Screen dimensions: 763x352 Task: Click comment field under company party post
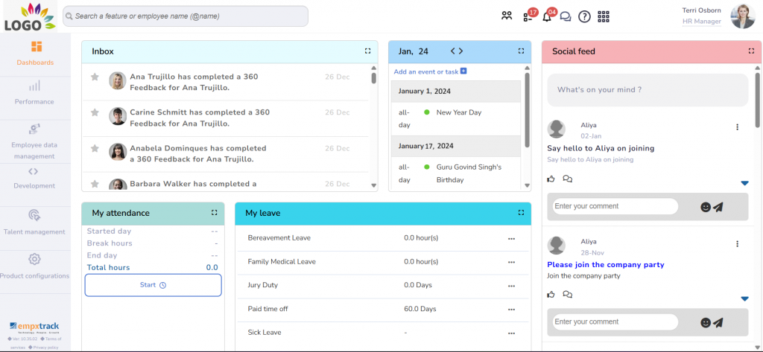tap(615, 321)
